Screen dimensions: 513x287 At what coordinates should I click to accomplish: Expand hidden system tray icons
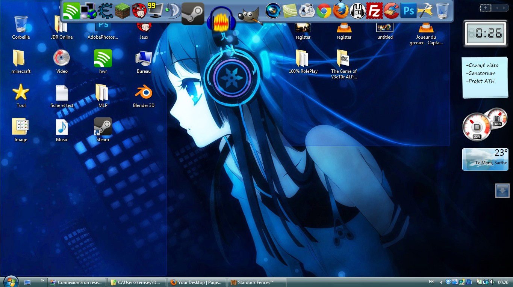[441, 282]
